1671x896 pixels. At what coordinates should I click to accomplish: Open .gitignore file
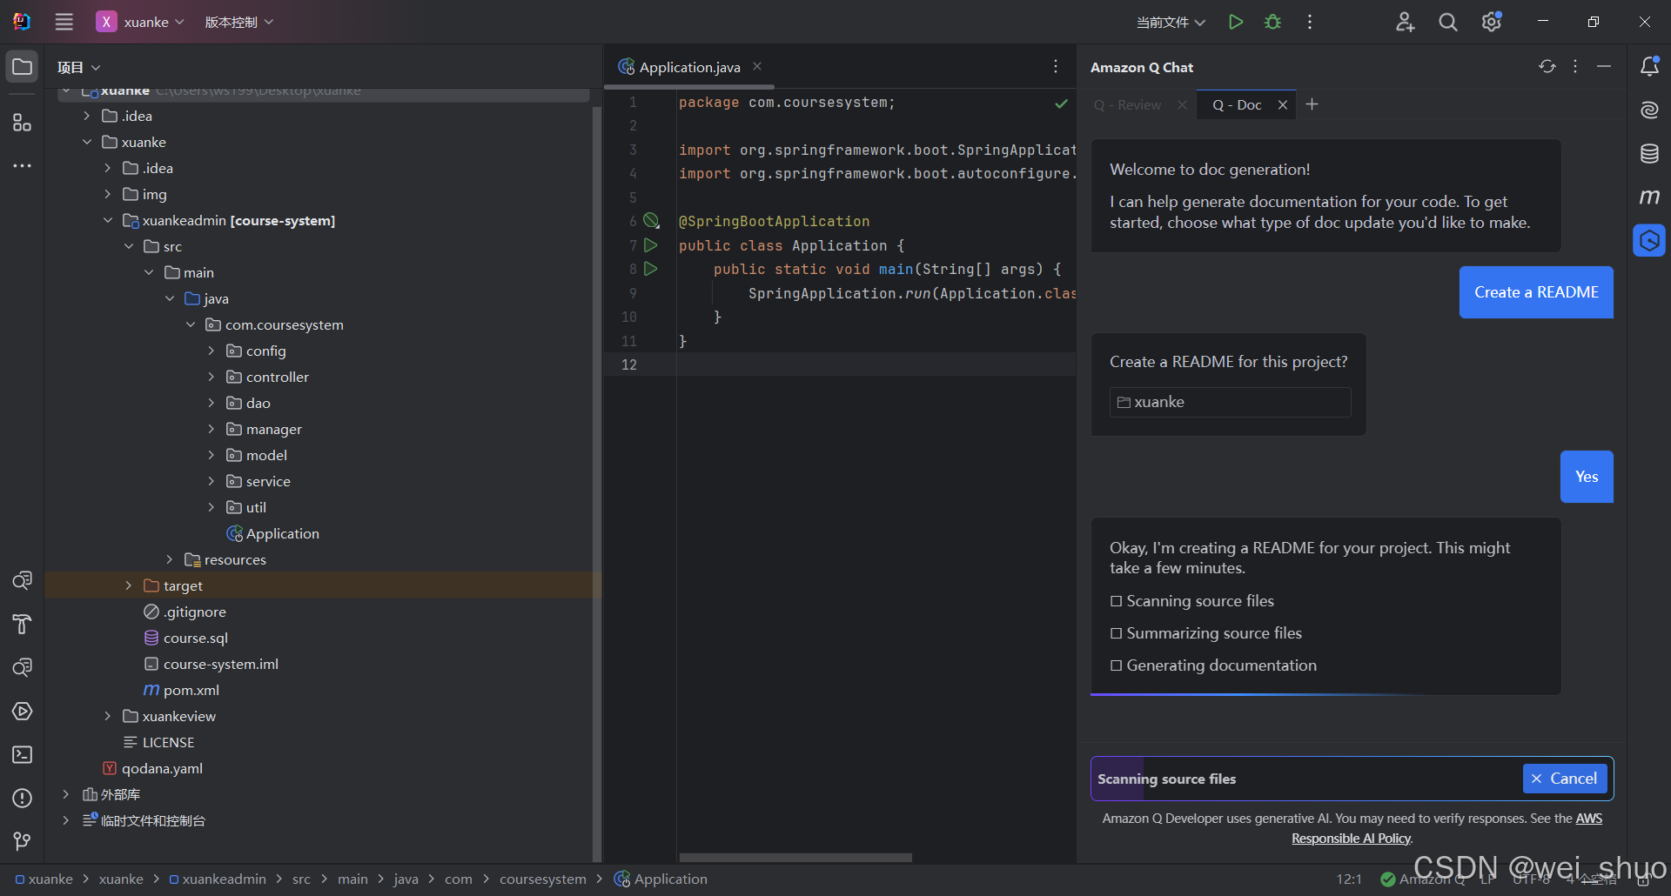[195, 612]
